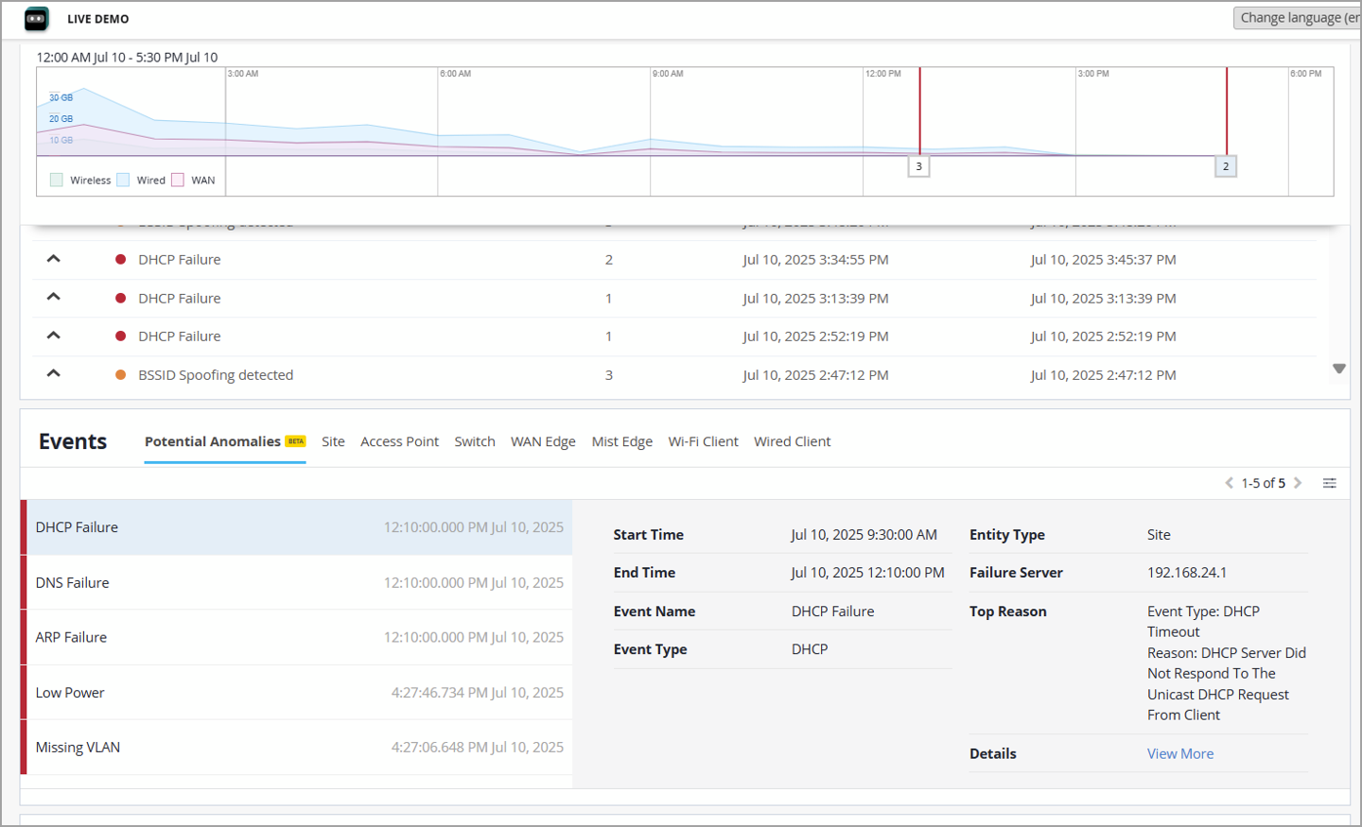Click the BETA badge on Potential Anomalies
The width and height of the screenshot is (1362, 827).
pos(296,441)
